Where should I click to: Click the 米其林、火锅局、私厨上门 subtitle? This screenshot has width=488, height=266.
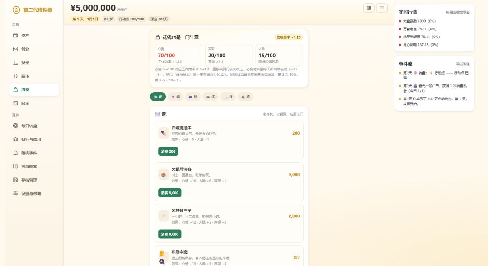click(283, 114)
